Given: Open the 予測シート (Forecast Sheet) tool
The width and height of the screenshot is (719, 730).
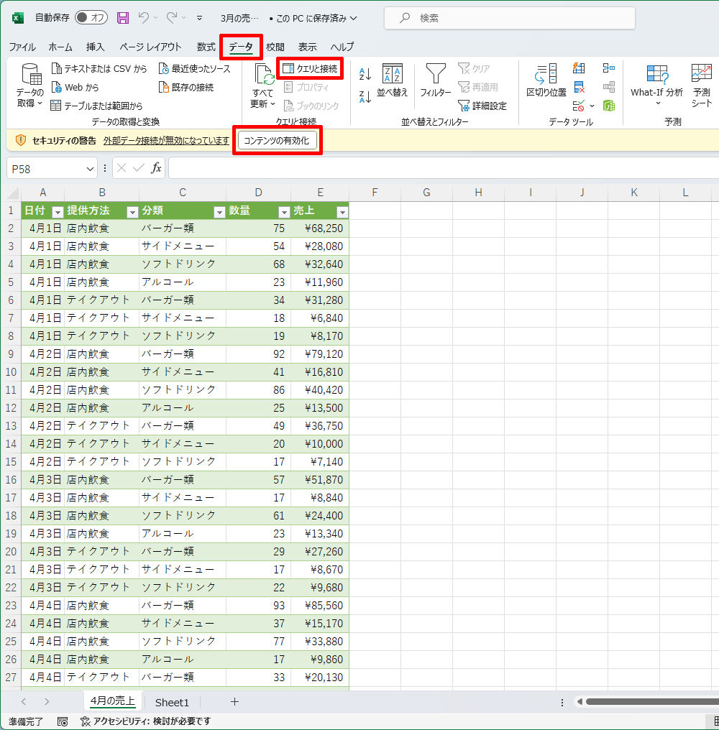Looking at the screenshot, I should 700,83.
